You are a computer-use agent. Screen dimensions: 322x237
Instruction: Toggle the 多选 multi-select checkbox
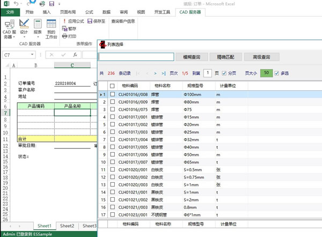[277, 73]
